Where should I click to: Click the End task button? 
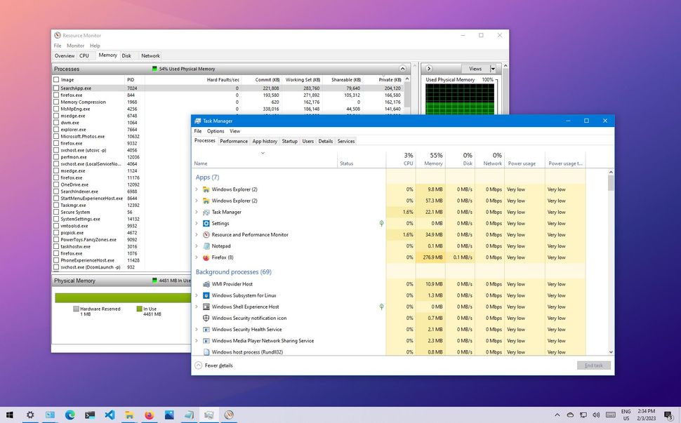[593, 365]
